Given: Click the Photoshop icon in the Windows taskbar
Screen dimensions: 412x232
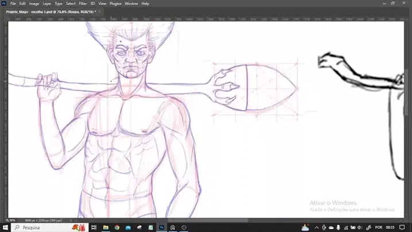Looking at the screenshot, I should (x=162, y=227).
